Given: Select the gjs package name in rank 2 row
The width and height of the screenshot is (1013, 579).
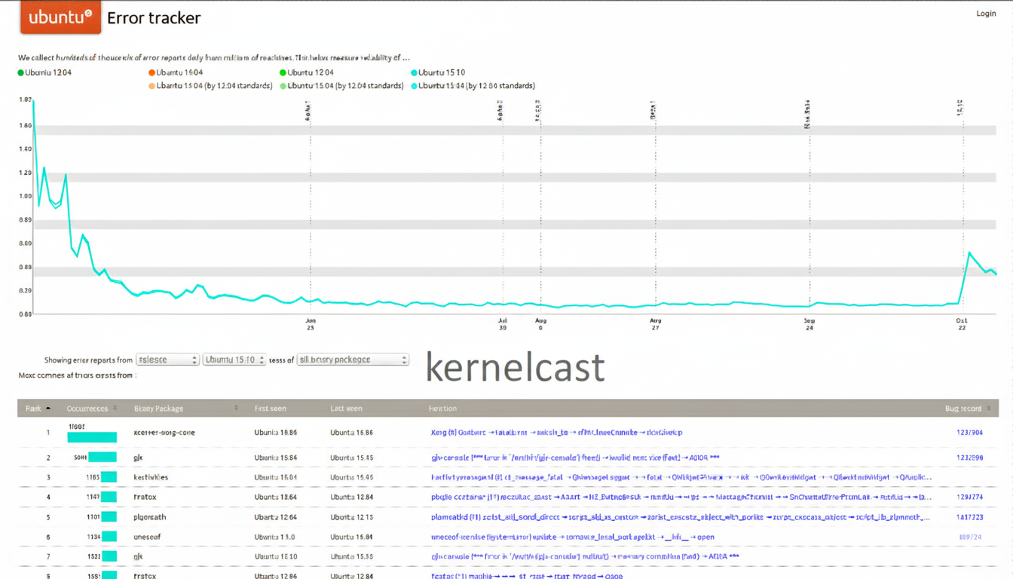Looking at the screenshot, I should (x=138, y=458).
